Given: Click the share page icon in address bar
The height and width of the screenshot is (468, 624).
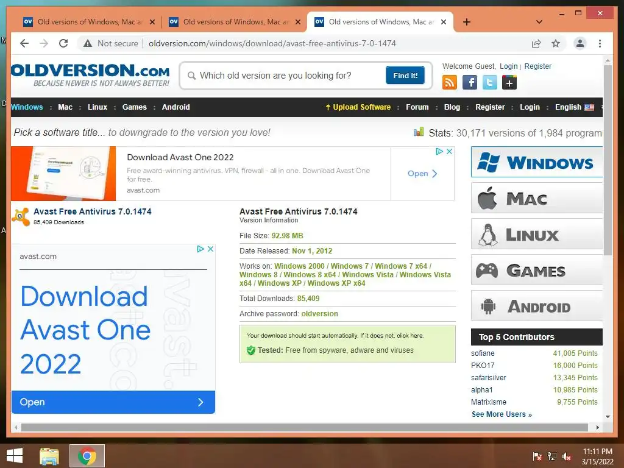Looking at the screenshot, I should [x=536, y=43].
